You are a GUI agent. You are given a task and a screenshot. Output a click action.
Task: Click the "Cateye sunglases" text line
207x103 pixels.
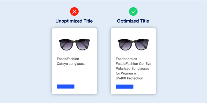tap(71, 64)
